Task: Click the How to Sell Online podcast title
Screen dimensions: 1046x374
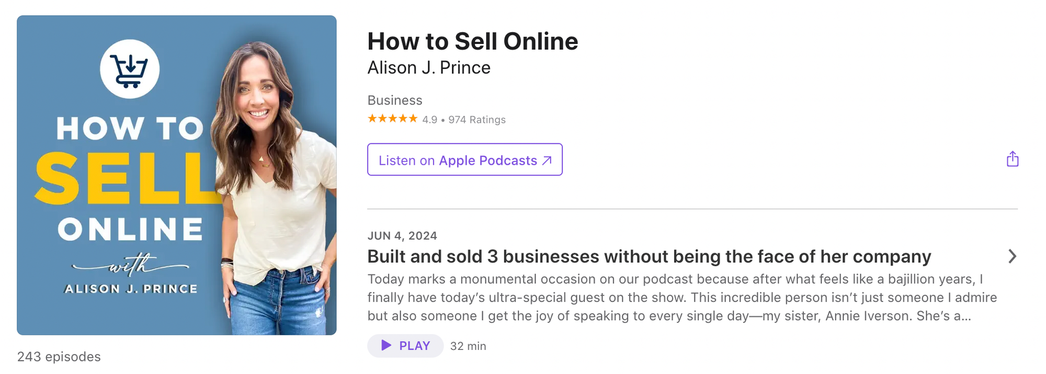Action: click(x=472, y=41)
